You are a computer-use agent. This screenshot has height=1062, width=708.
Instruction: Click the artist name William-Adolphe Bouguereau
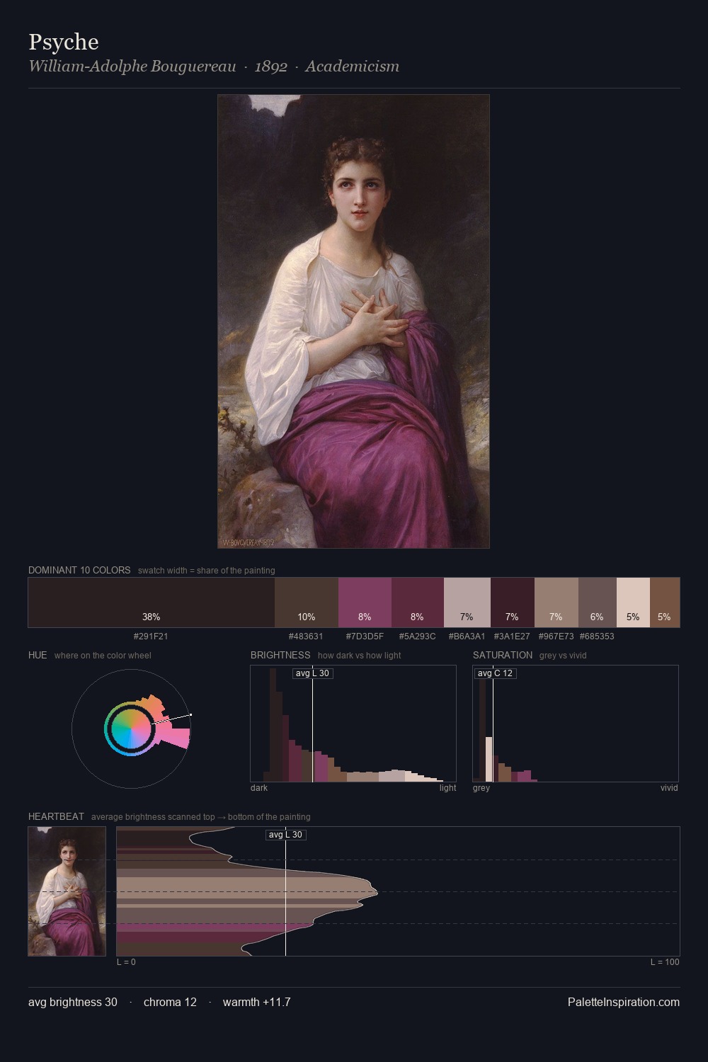(x=132, y=67)
